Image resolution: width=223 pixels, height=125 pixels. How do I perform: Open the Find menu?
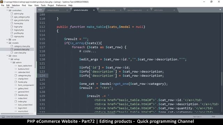pyautogui.click(x=24, y=6)
